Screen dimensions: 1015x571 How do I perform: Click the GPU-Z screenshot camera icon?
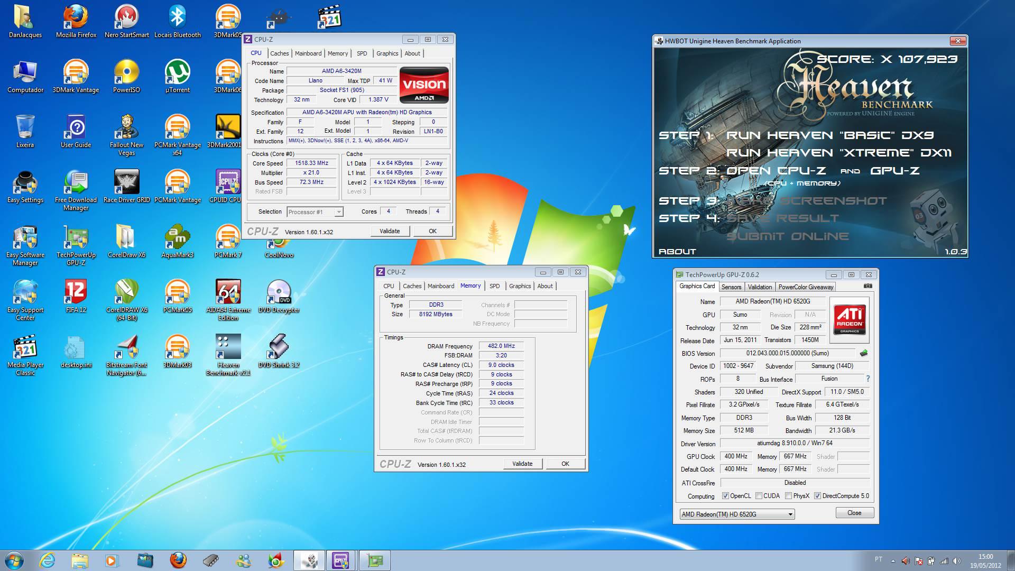point(868,286)
